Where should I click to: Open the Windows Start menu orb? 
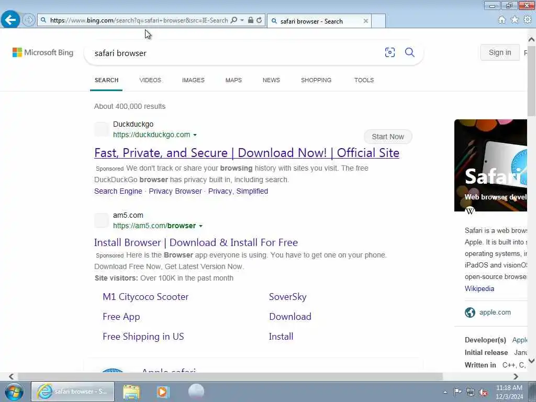pyautogui.click(x=14, y=392)
